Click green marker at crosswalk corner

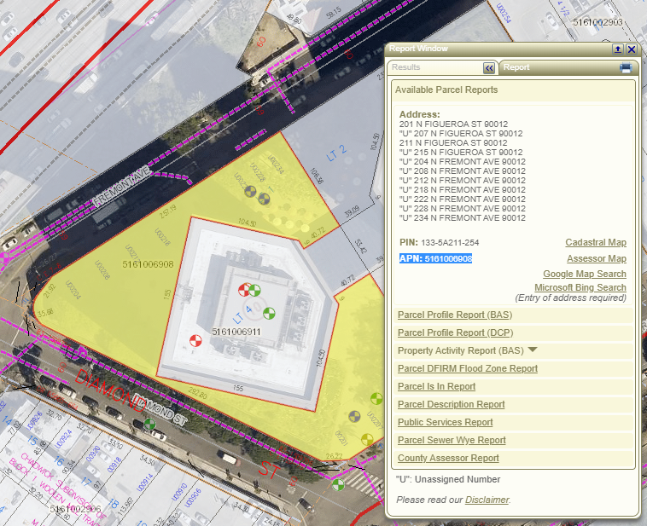338,485
